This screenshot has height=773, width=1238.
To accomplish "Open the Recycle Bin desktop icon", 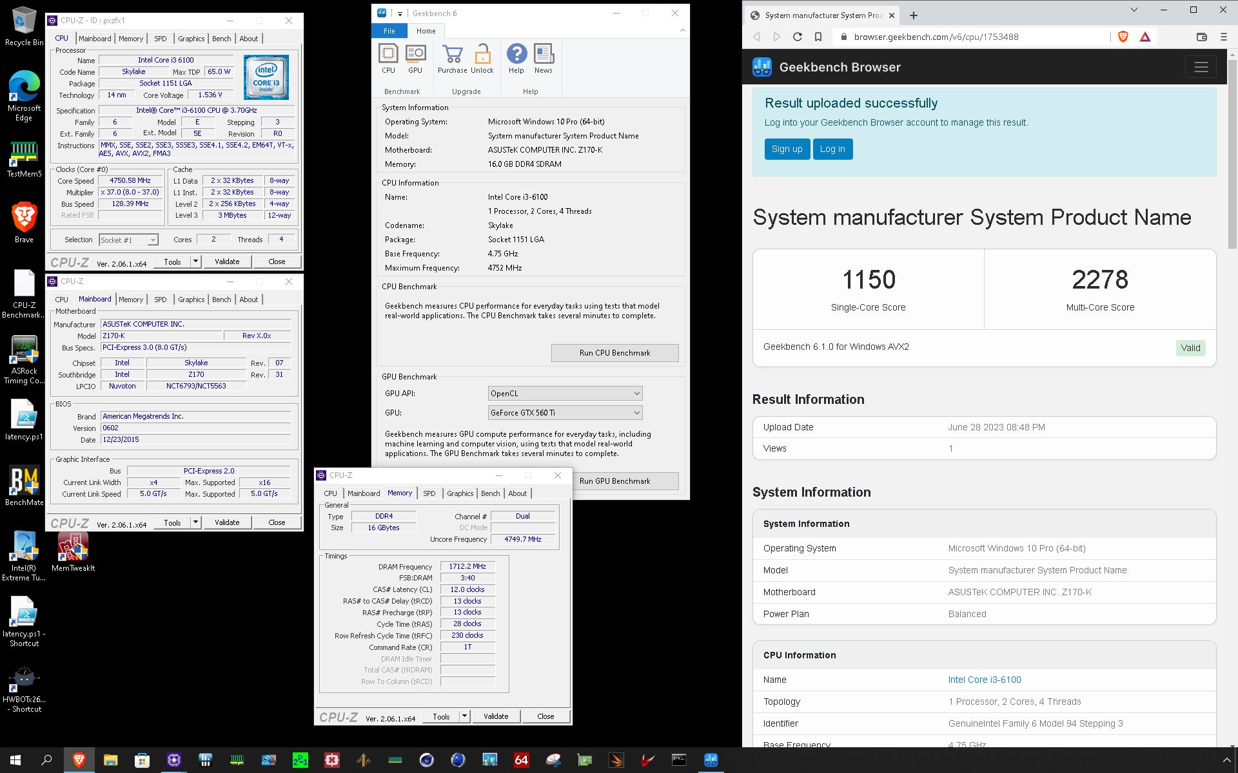I will pyautogui.click(x=24, y=26).
